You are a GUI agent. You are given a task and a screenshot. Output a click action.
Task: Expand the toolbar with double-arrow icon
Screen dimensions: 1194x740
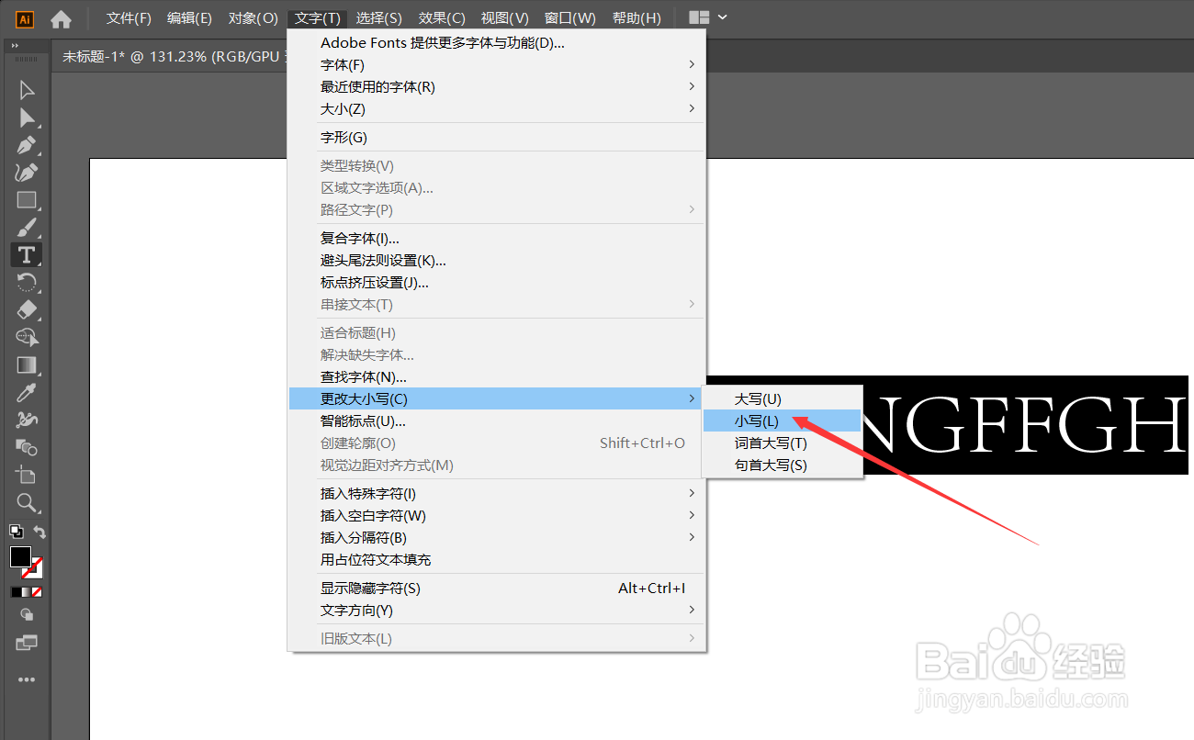pyautogui.click(x=16, y=46)
